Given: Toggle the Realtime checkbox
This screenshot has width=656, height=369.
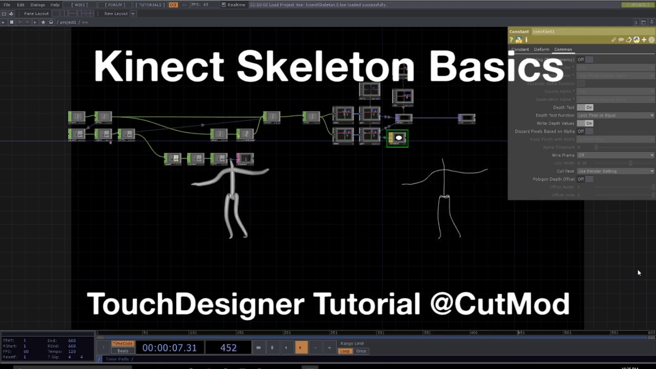Looking at the screenshot, I should click(x=224, y=5).
